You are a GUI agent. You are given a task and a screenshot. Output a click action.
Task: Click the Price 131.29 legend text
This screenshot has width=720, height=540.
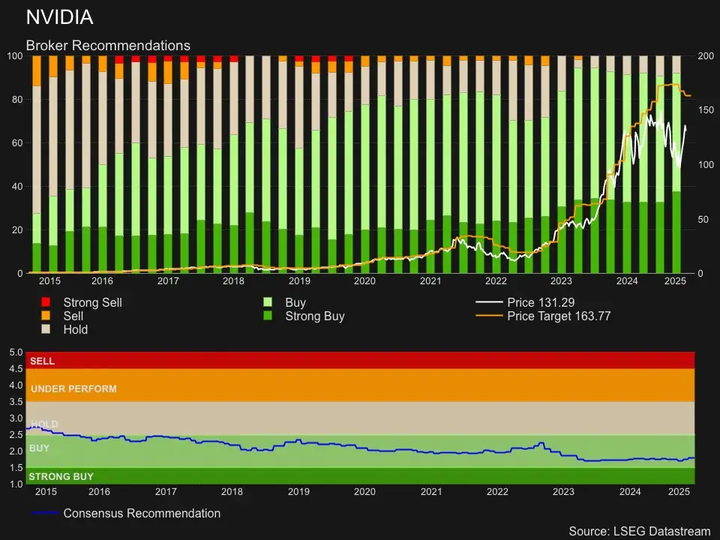tap(541, 302)
